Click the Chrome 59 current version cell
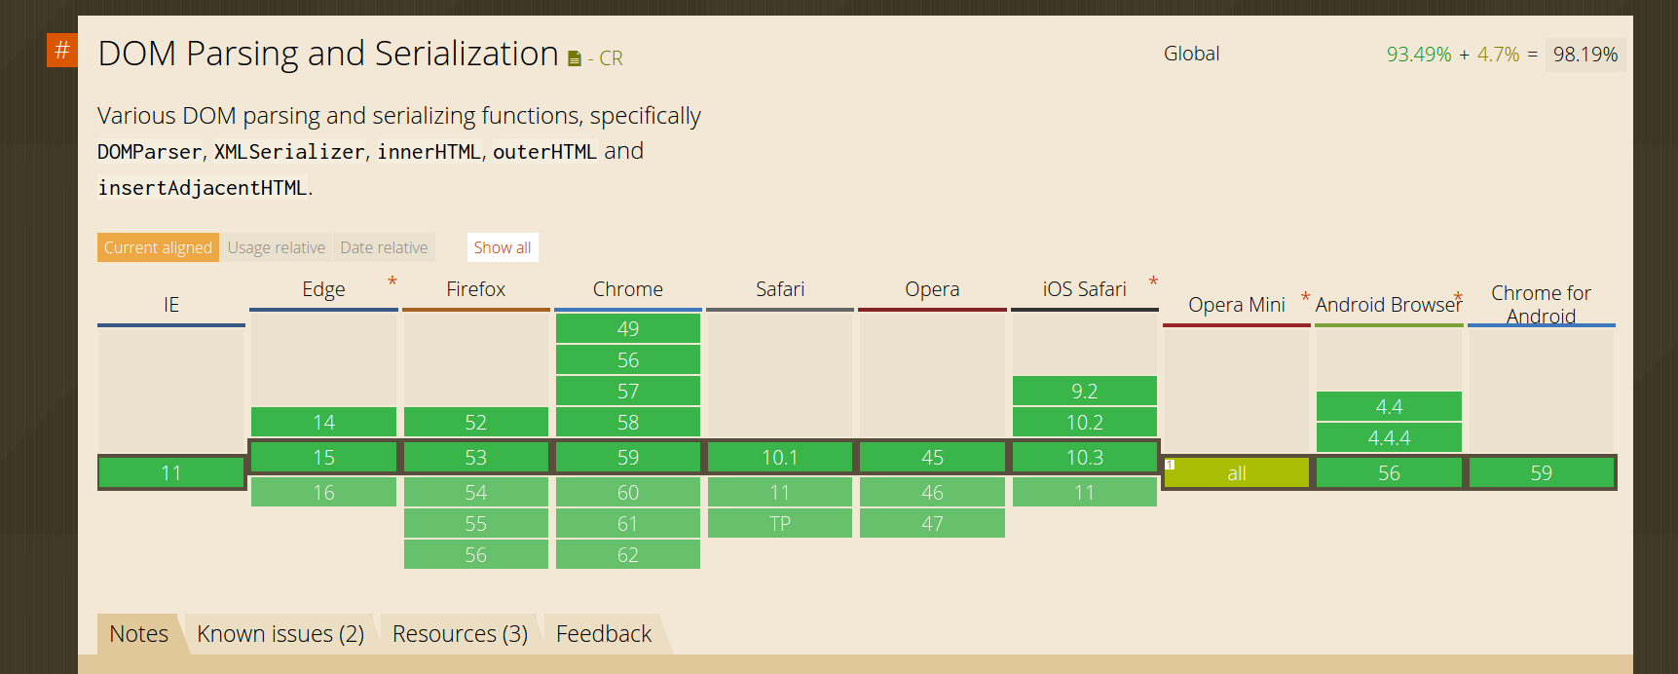 tap(628, 457)
